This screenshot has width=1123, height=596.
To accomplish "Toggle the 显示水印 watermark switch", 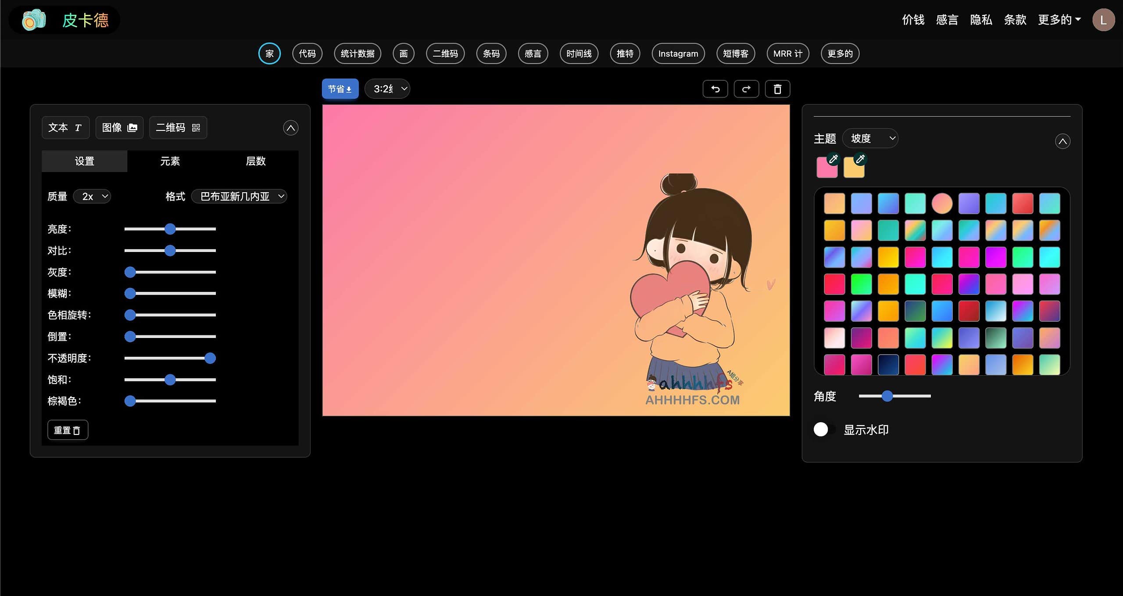I will (824, 429).
